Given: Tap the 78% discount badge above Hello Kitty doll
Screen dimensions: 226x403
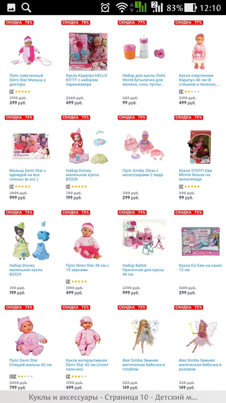Looking at the screenshot, I should pyautogui.click(x=76, y=23).
